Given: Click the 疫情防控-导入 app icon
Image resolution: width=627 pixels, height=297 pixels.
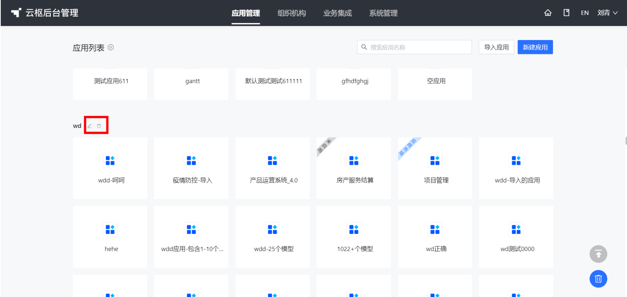Looking at the screenshot, I should 191,161.
